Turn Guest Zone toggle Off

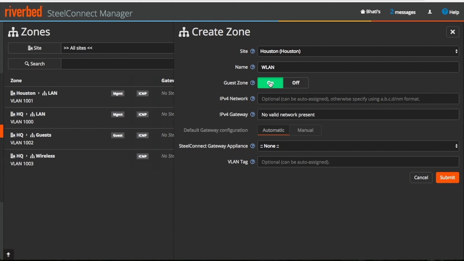click(x=296, y=83)
